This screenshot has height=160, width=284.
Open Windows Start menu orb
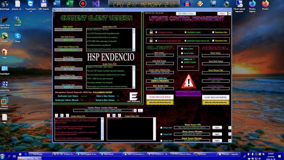point(3,156)
